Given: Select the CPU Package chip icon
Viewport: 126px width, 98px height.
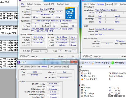Looking at the screenshot, I should [x=82, y=93].
